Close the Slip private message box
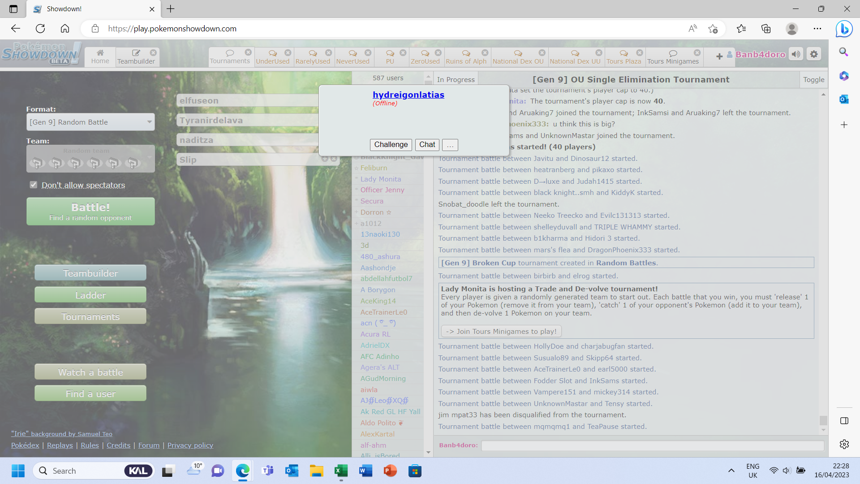 334,159
